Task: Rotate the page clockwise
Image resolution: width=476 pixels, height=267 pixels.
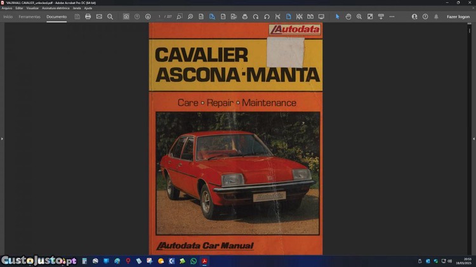Action: (256, 16)
